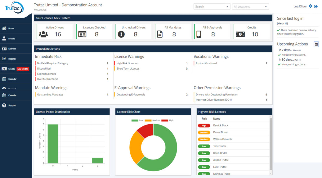Toggle the Medium legend item in risk chart
Screen dimensions: 322x178
151,120
